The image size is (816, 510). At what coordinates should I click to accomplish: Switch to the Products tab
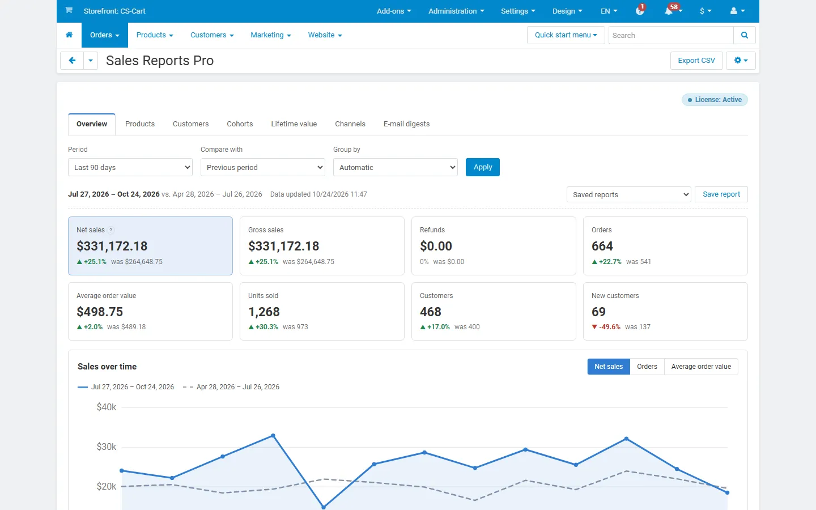[x=140, y=124]
